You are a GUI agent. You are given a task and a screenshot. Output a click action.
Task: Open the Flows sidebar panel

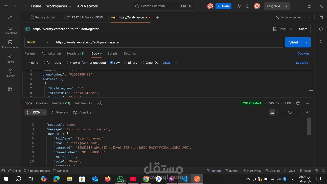point(10,58)
